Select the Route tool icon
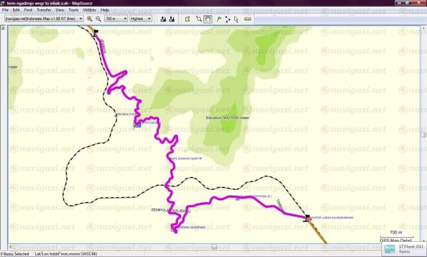Screen dimensions: 427x257 pyautogui.click(x=228, y=19)
